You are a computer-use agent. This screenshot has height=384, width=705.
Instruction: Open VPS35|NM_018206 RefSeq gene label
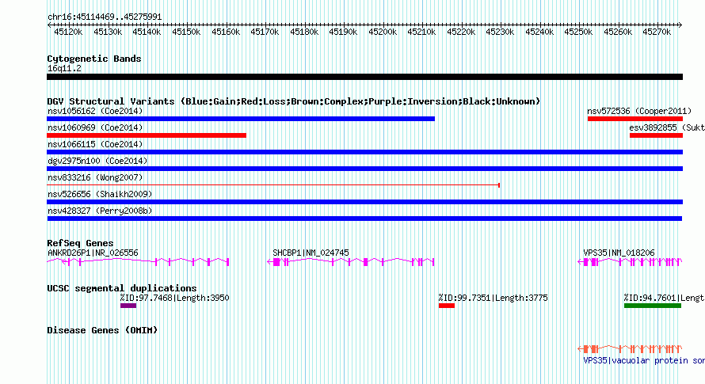619,253
